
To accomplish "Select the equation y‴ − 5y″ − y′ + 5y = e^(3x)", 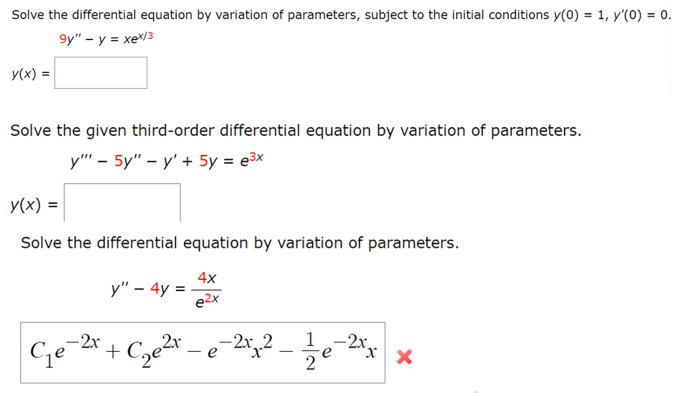I will [x=166, y=160].
